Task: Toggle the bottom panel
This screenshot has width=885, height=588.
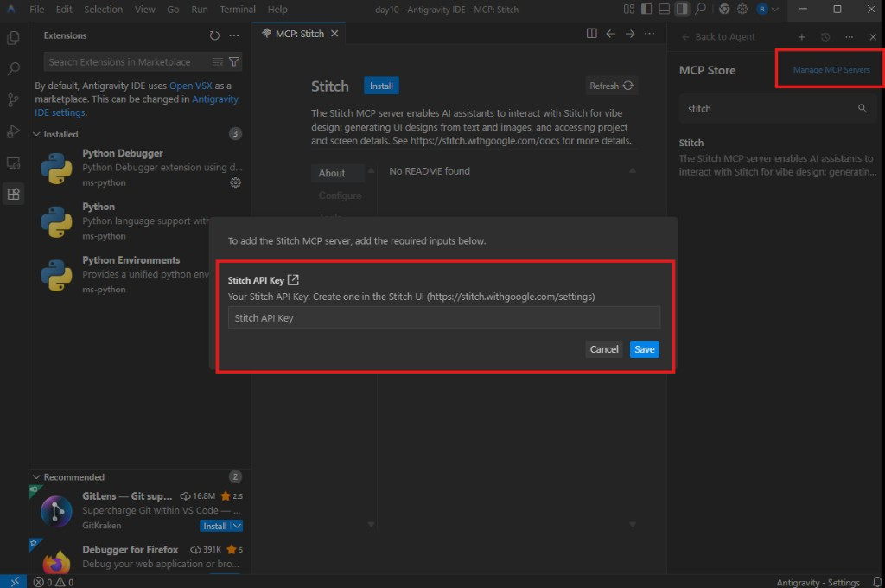Action: point(665,9)
